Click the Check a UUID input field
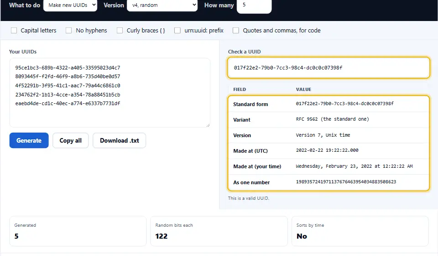 (x=328, y=68)
